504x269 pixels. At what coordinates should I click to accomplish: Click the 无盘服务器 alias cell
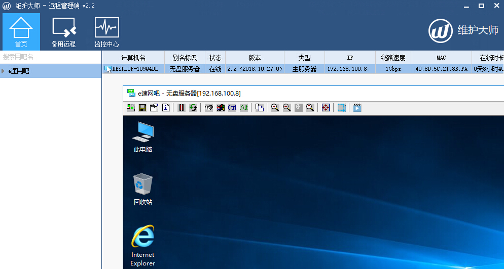185,69
